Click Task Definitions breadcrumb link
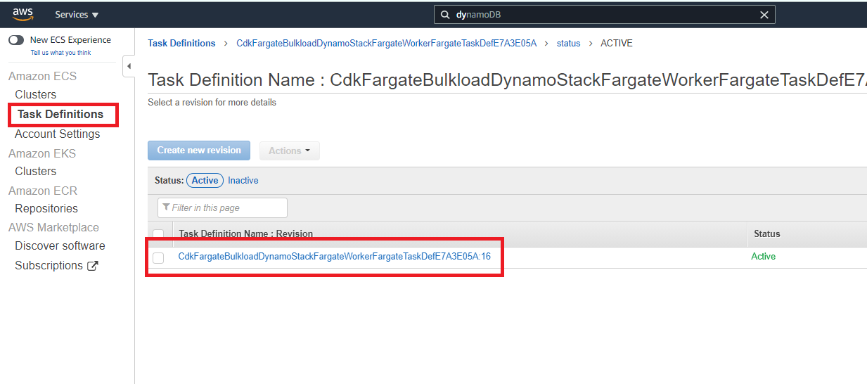The height and width of the screenshot is (384, 867). point(181,44)
